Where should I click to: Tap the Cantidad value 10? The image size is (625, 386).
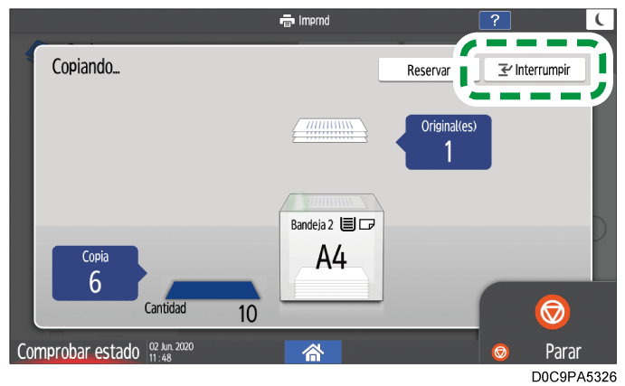(x=246, y=314)
